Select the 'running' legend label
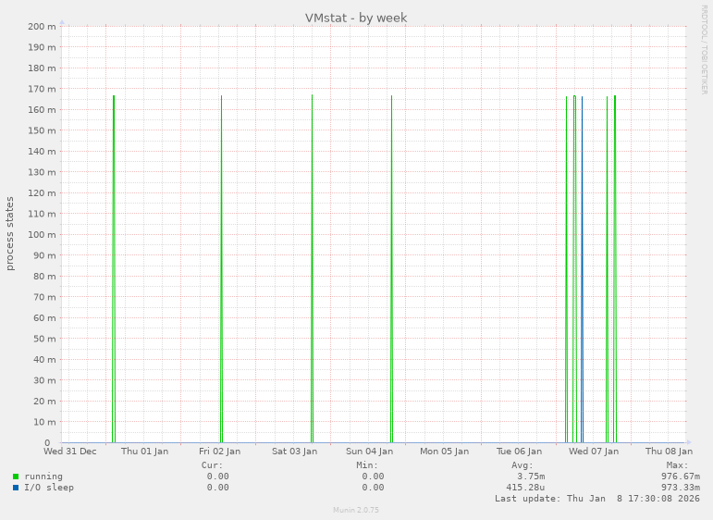Screen dimensions: 713x520 pyautogui.click(x=43, y=477)
